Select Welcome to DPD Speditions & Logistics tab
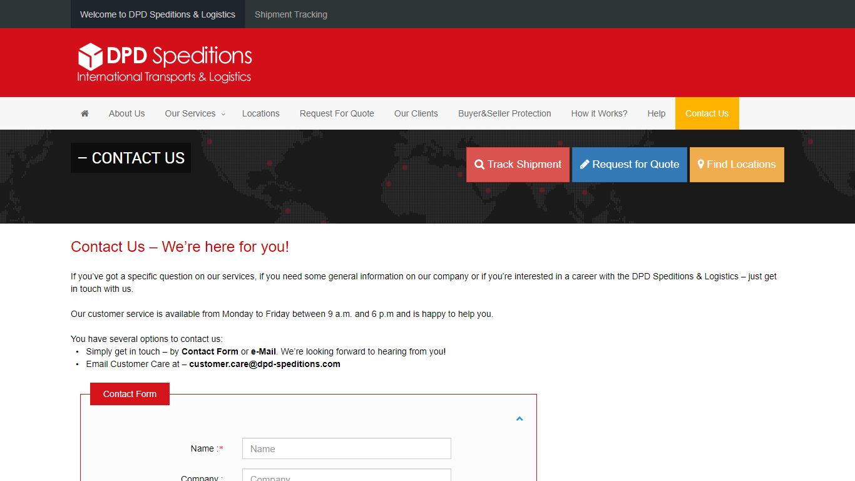 (x=158, y=14)
